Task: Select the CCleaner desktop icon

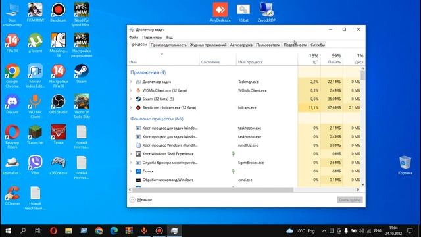Action: click(x=12, y=196)
